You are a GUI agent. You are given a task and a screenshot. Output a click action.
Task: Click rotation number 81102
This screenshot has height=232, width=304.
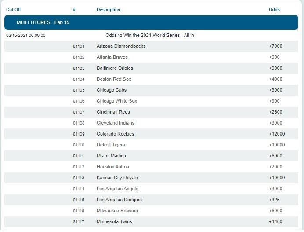[79, 57]
